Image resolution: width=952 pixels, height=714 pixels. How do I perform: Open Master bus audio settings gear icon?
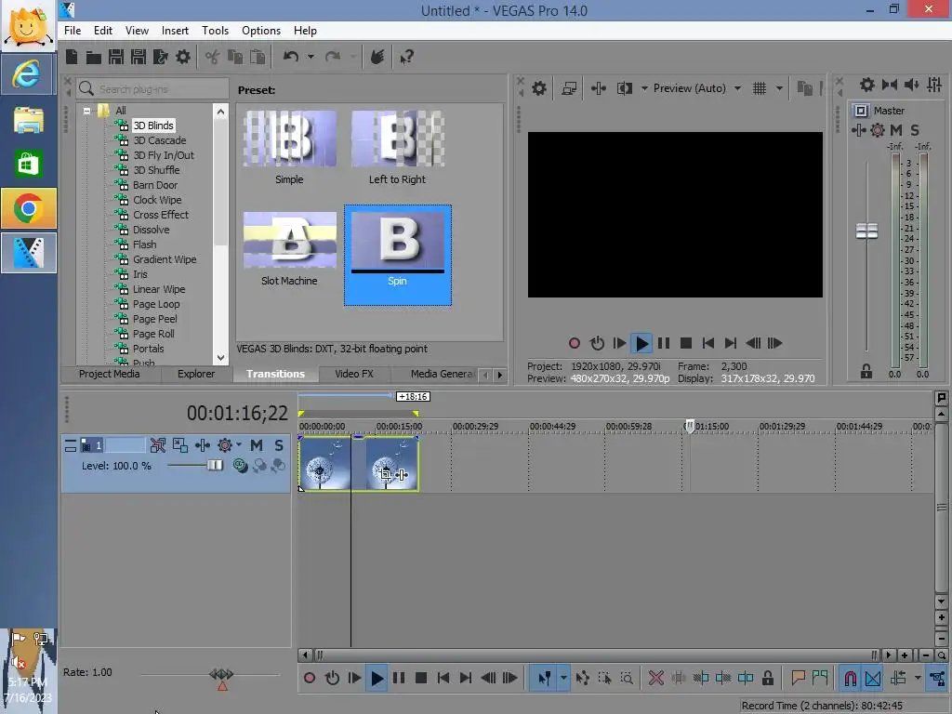(x=867, y=85)
